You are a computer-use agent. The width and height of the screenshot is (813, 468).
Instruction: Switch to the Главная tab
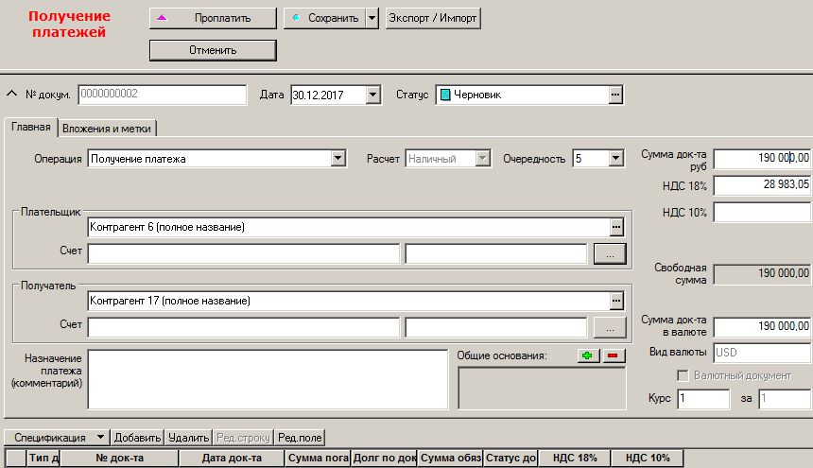(x=30, y=127)
